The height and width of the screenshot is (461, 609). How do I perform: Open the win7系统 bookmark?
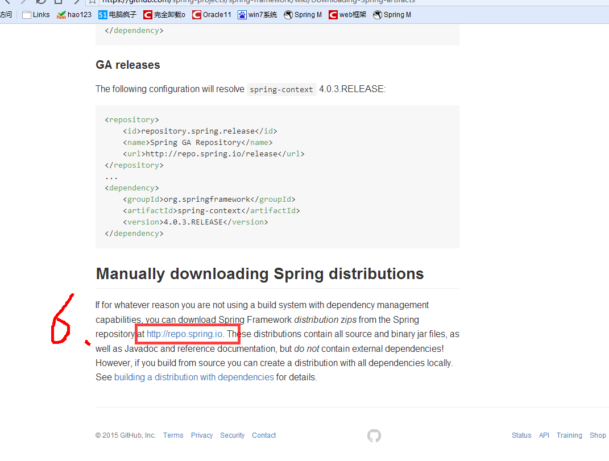pos(258,15)
